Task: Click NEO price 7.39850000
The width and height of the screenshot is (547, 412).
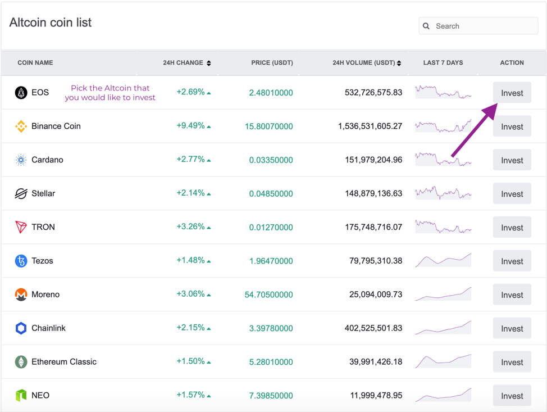Action: pyautogui.click(x=271, y=396)
